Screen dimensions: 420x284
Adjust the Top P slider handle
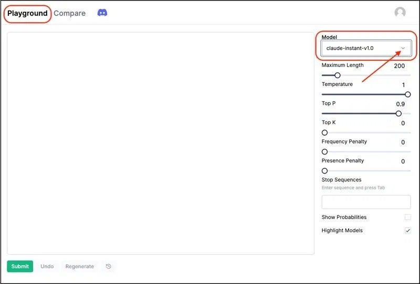(x=398, y=114)
